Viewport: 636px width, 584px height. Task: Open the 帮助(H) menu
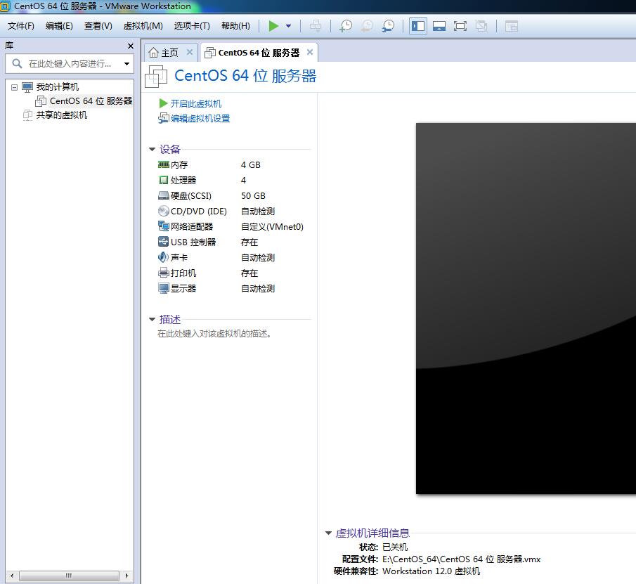pyautogui.click(x=235, y=26)
